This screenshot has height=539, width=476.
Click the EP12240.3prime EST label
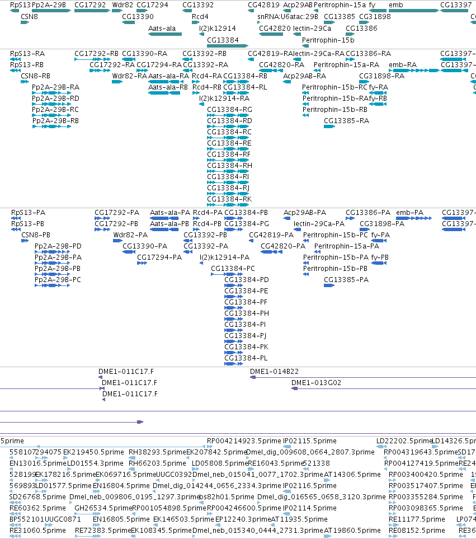click(x=243, y=519)
